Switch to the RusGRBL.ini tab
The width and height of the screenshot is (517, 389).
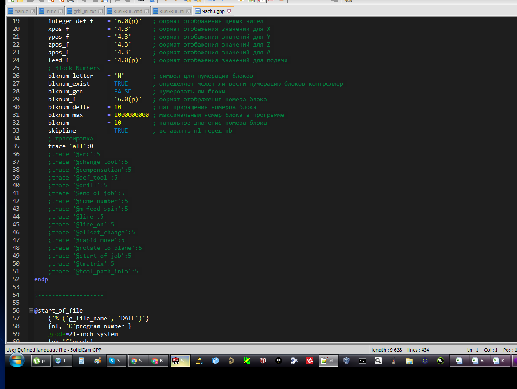click(x=171, y=11)
